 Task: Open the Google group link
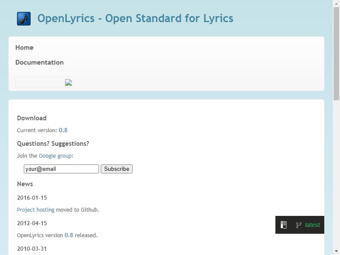click(x=55, y=156)
